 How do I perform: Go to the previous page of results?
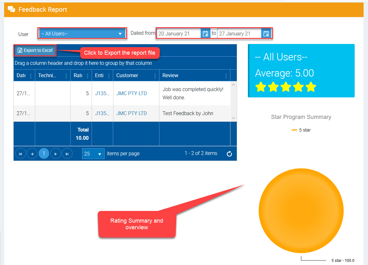32,154
